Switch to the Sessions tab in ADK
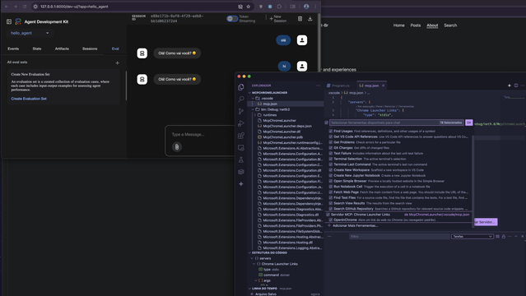The height and width of the screenshot is (296, 526). pos(90,49)
